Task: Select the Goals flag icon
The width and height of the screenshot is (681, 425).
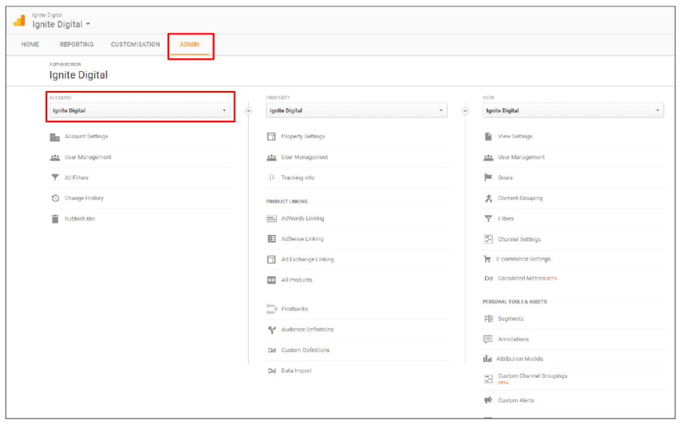Action: click(x=488, y=177)
